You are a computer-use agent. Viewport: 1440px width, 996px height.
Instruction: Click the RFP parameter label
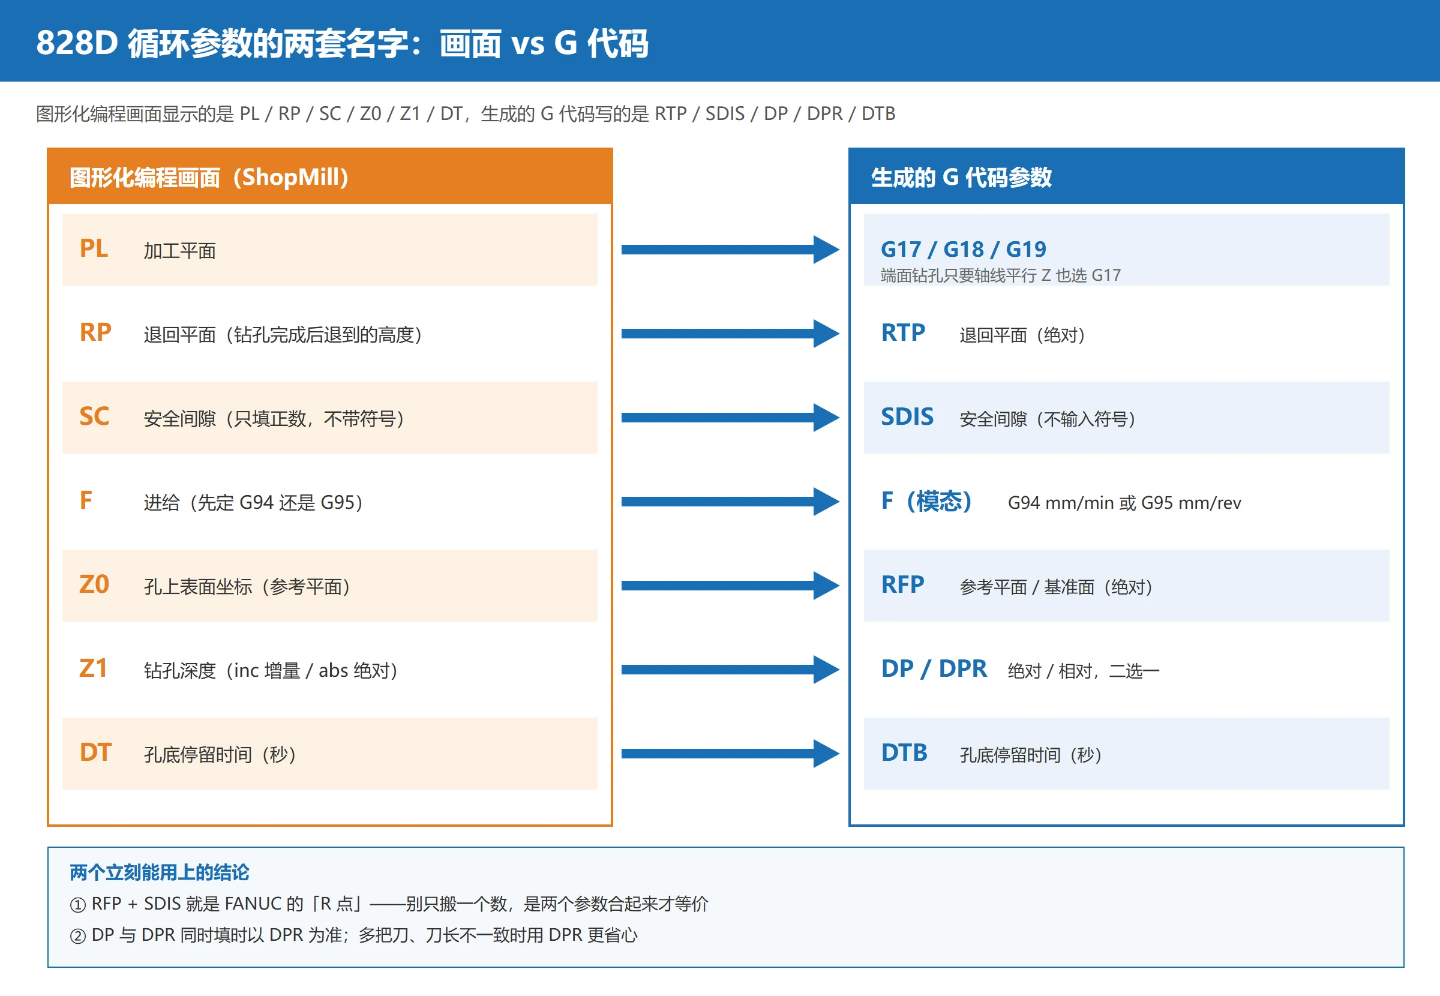[903, 585]
